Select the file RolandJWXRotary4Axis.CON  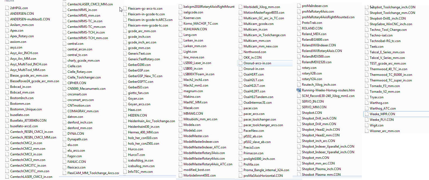tap(322, 51)
